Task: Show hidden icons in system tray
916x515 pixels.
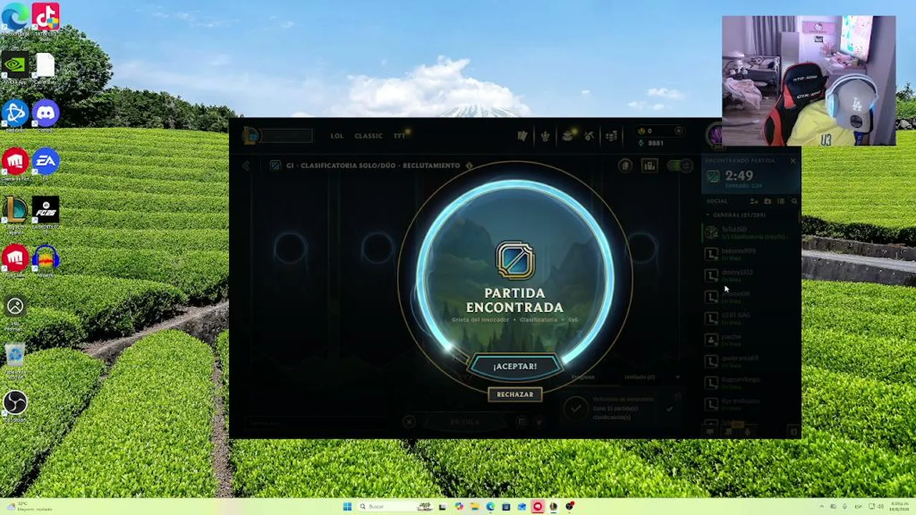Action: tap(822, 506)
